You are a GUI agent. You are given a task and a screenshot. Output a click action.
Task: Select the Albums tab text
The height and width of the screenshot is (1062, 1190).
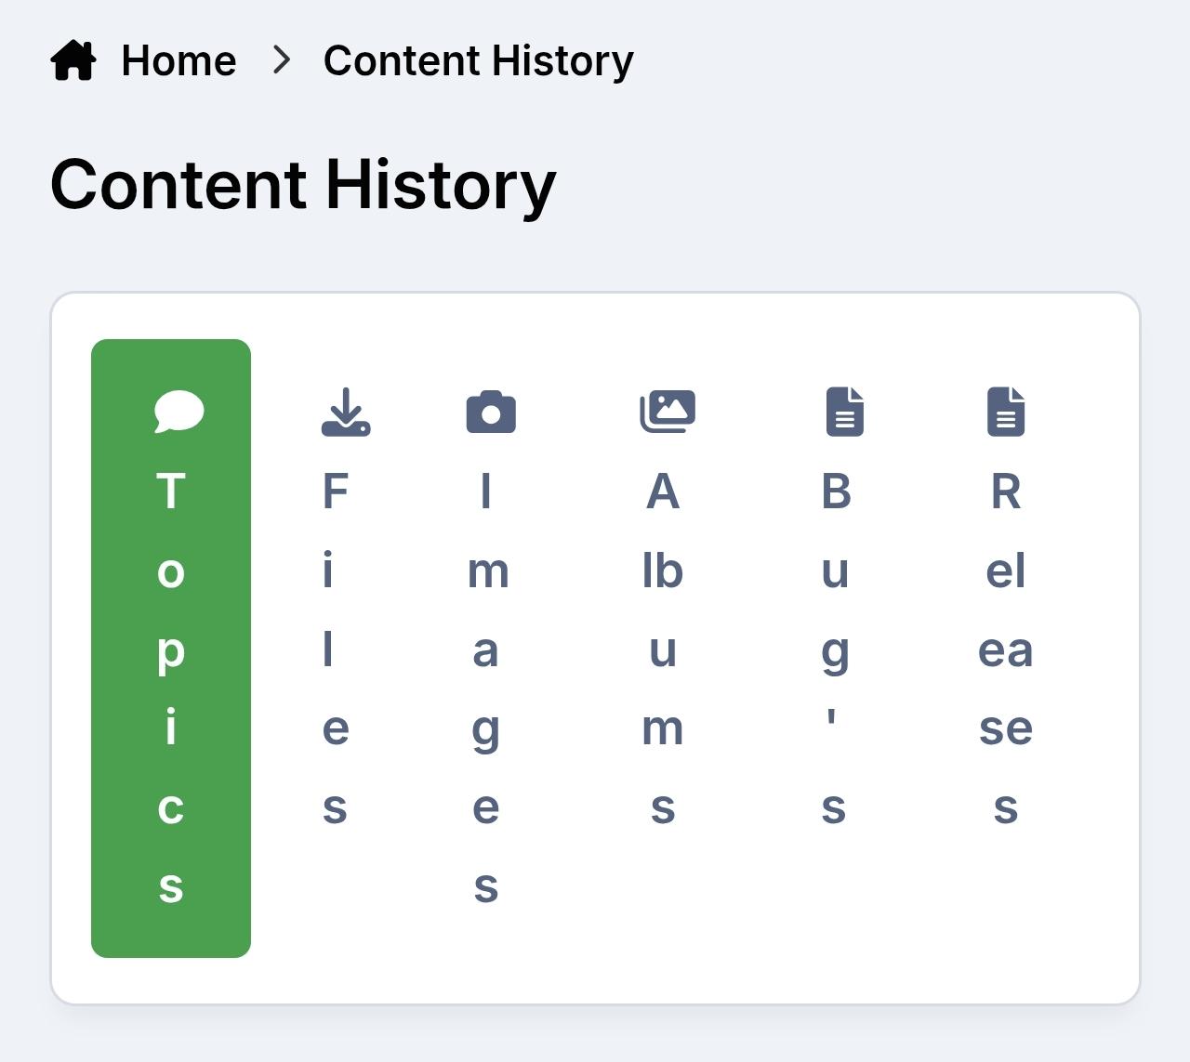tap(663, 649)
